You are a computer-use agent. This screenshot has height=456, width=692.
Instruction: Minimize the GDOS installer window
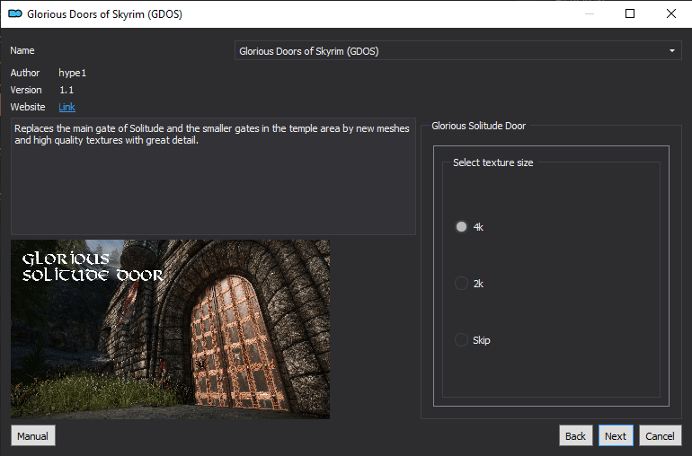click(590, 13)
